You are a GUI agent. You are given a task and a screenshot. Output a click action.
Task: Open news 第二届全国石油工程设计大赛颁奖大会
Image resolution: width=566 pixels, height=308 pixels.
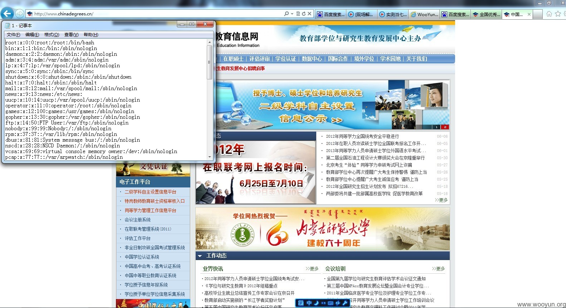pos(375,158)
